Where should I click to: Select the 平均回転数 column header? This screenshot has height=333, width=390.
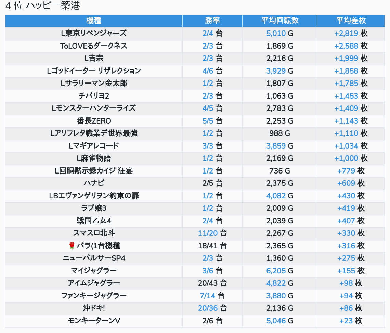[279, 21]
